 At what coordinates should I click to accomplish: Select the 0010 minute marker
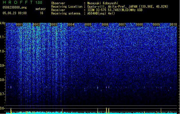coord(173,25)
